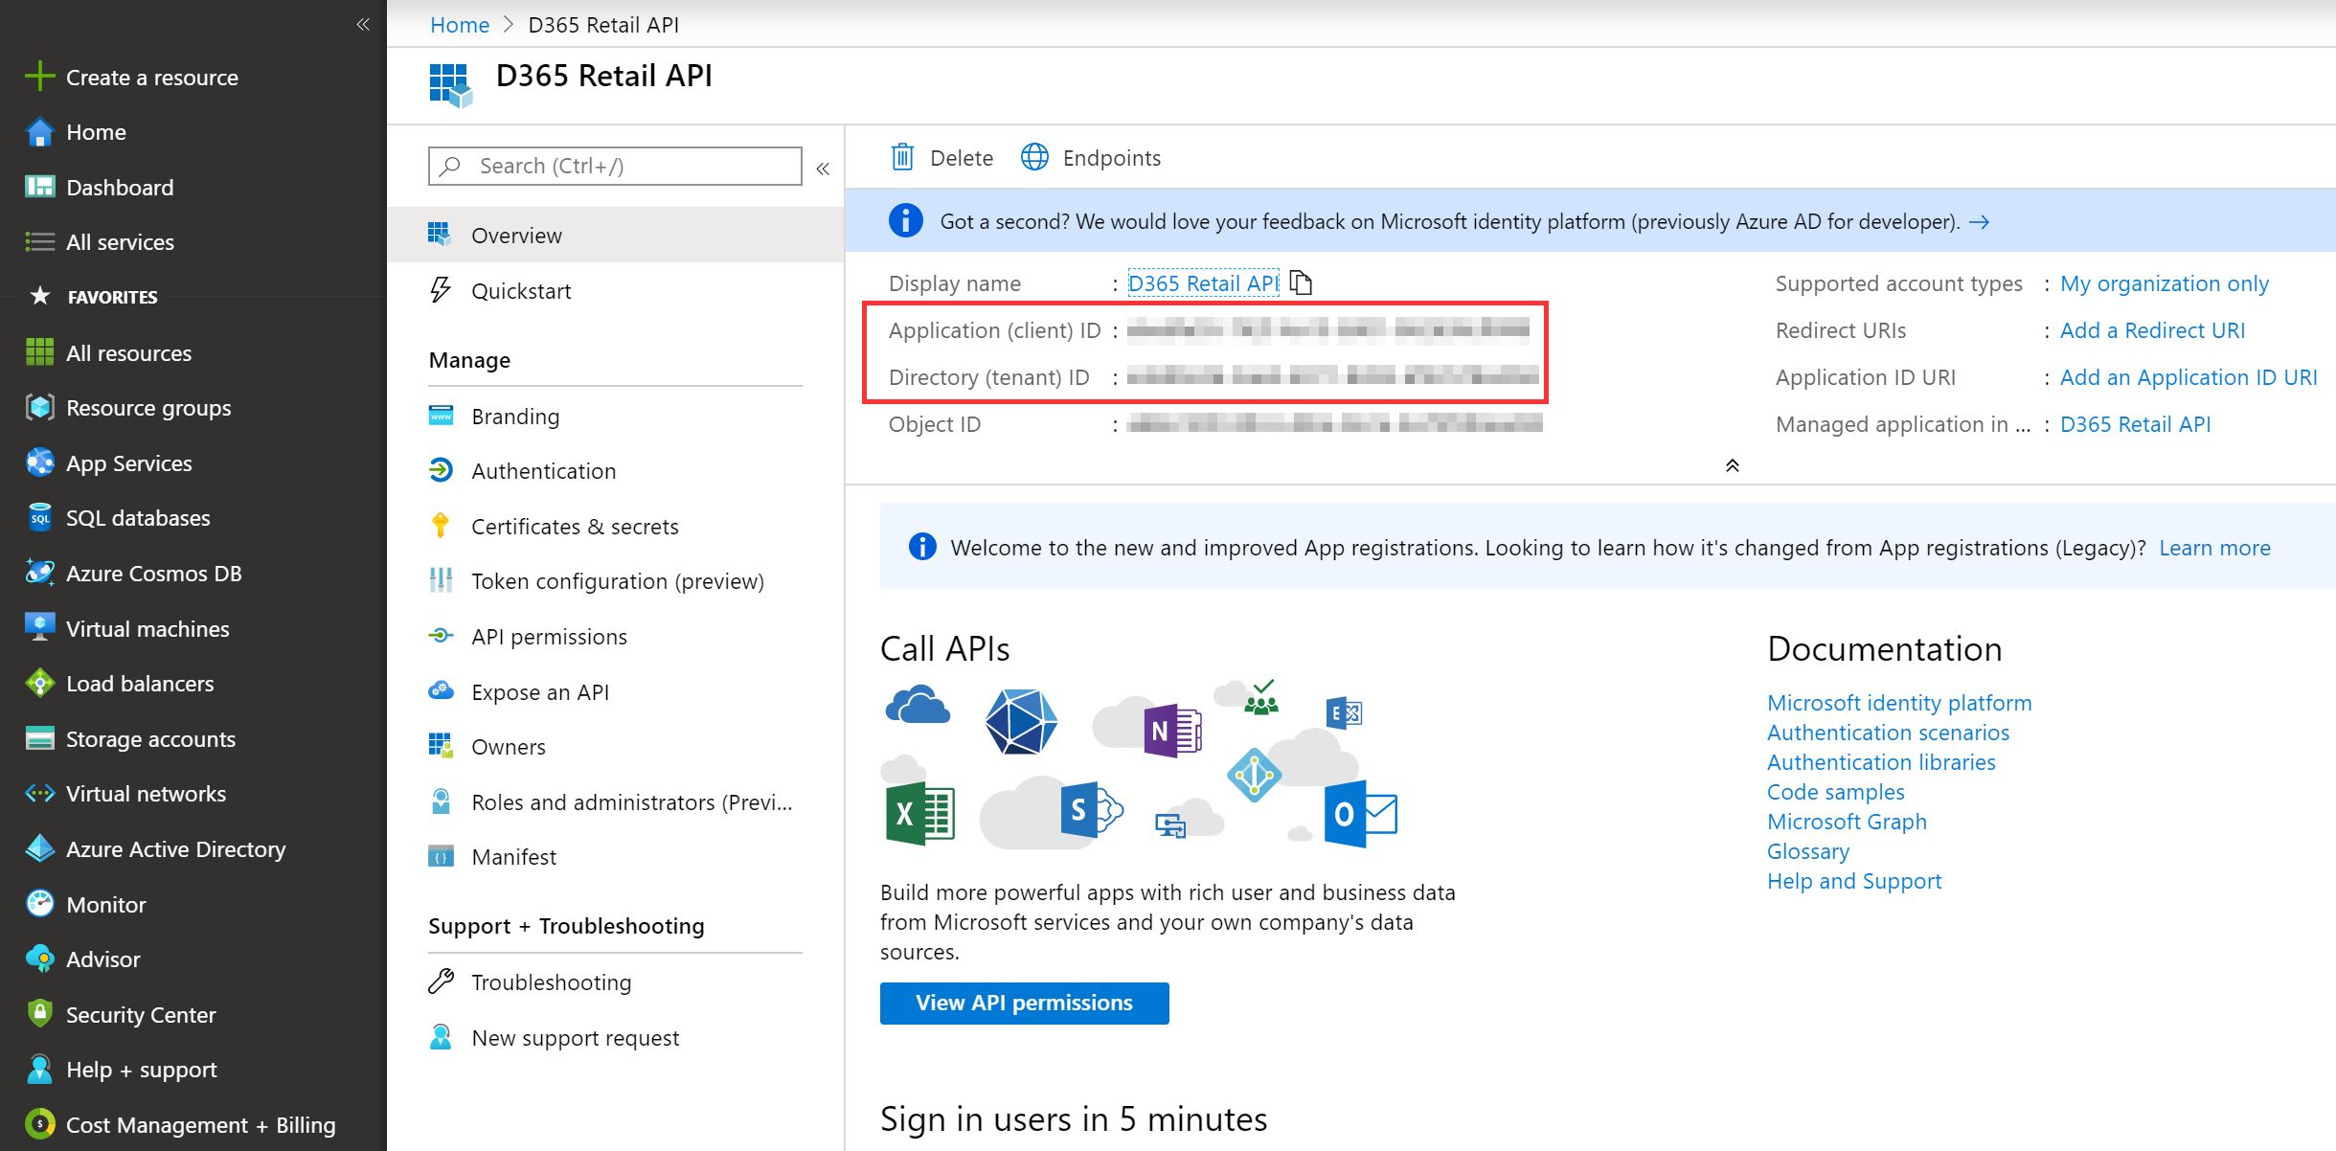2336x1151 pixels.
Task: Open the Azure Cosmos DB icon
Action: [x=39, y=573]
